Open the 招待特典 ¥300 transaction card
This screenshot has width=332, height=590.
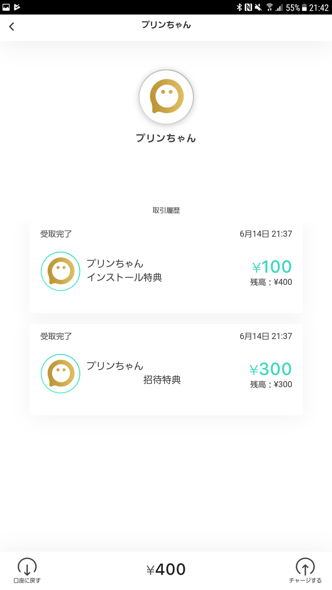pyautogui.click(x=166, y=370)
